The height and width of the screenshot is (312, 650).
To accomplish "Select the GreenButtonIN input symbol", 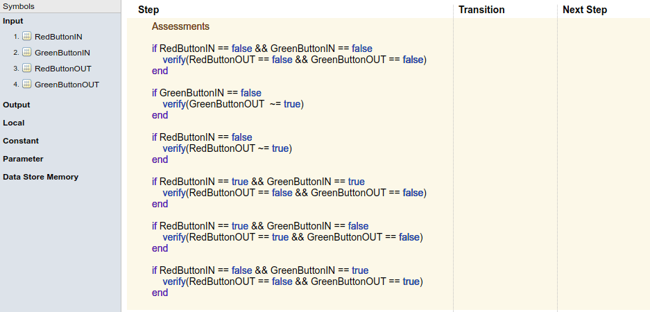I will click(x=62, y=53).
